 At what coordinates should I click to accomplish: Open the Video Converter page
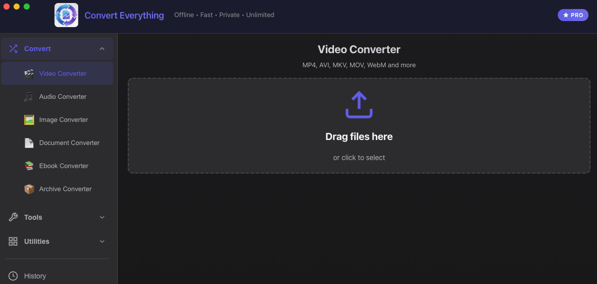[x=57, y=74]
